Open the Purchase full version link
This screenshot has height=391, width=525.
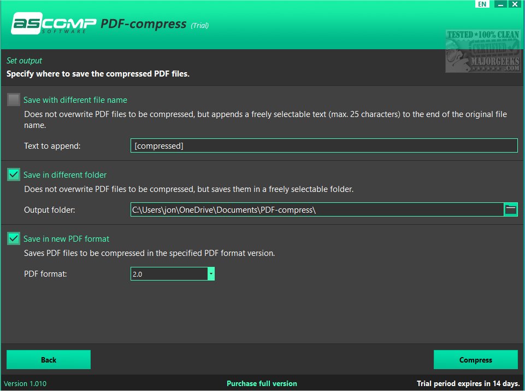tap(262, 383)
